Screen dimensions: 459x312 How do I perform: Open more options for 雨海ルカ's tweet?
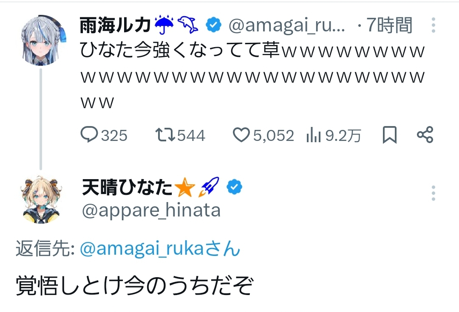pos(433,25)
